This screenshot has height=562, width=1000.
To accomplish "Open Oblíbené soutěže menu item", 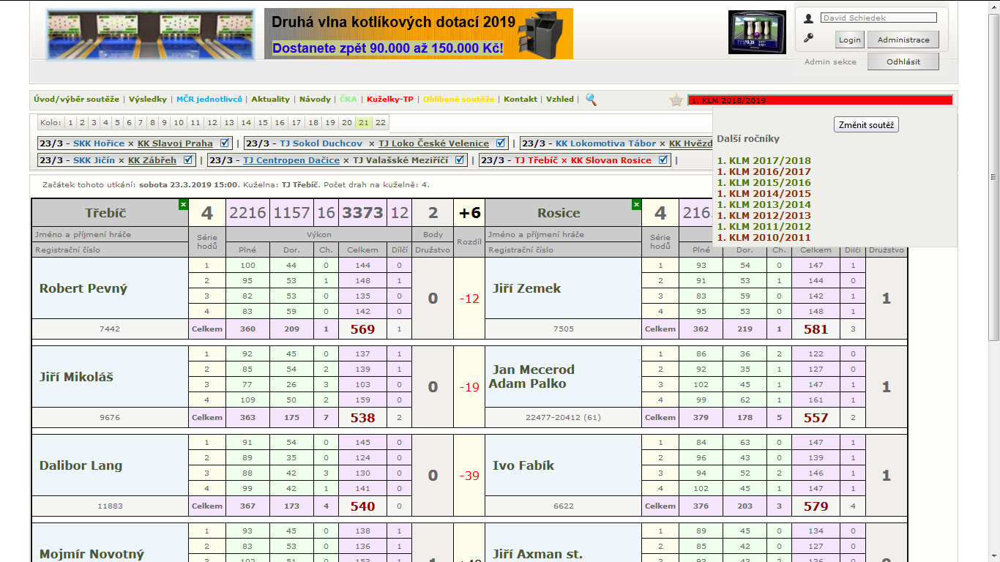I will pos(459,99).
